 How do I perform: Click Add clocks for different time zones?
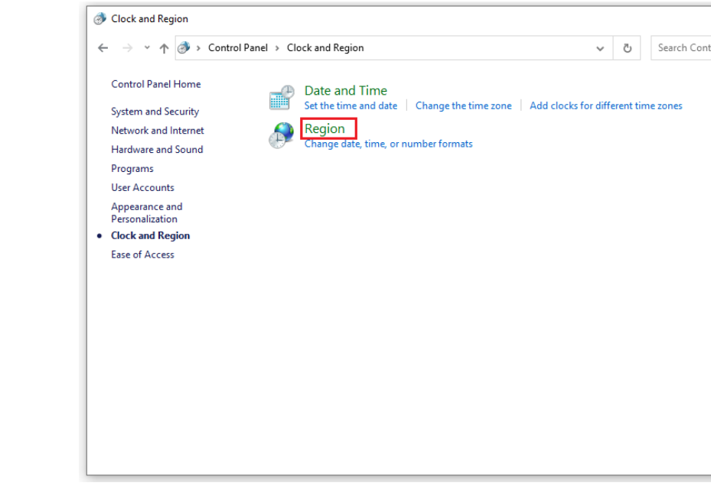605,106
